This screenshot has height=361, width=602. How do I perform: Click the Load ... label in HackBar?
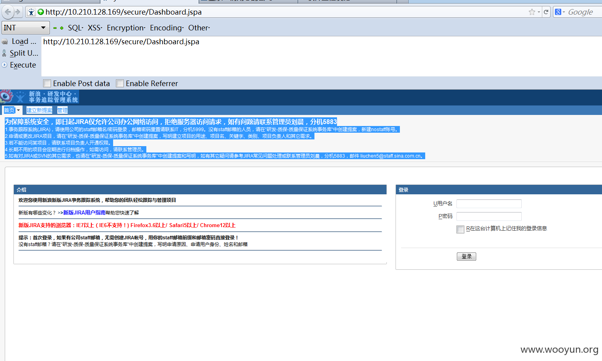pyautogui.click(x=24, y=41)
